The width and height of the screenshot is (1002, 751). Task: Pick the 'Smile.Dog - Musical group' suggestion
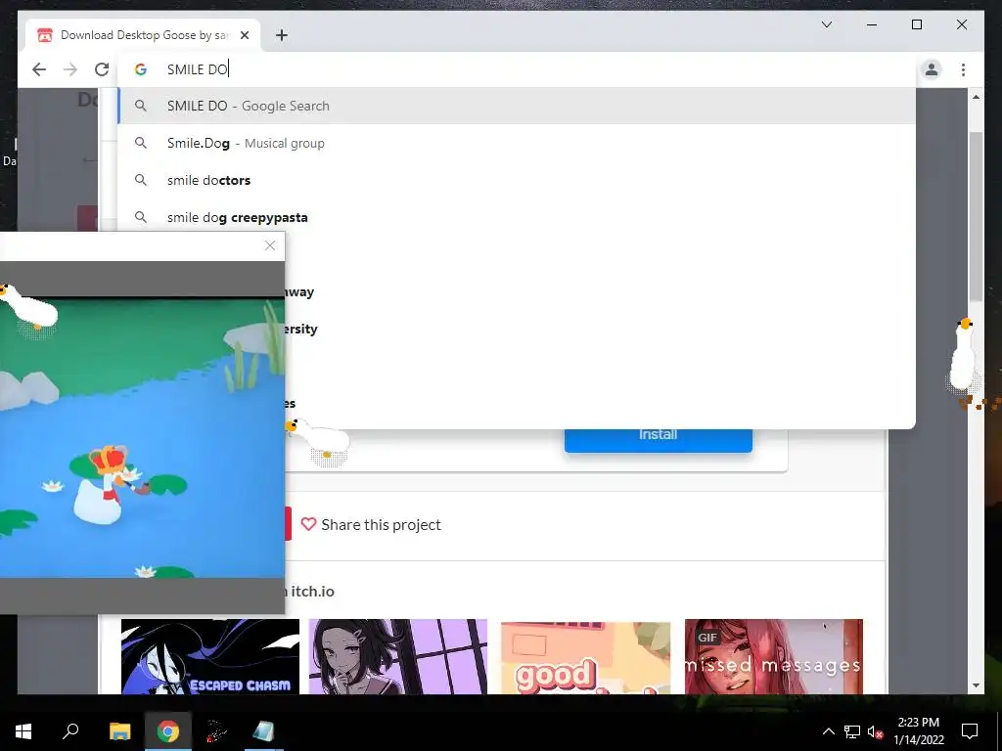point(517,143)
